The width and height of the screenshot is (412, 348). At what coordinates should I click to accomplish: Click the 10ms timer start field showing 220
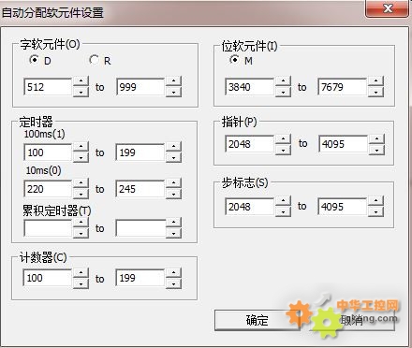48,189
